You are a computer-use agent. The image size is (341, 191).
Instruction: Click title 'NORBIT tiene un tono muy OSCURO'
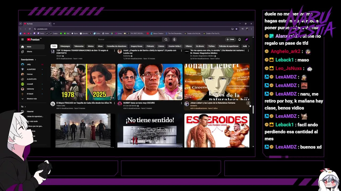(139, 103)
